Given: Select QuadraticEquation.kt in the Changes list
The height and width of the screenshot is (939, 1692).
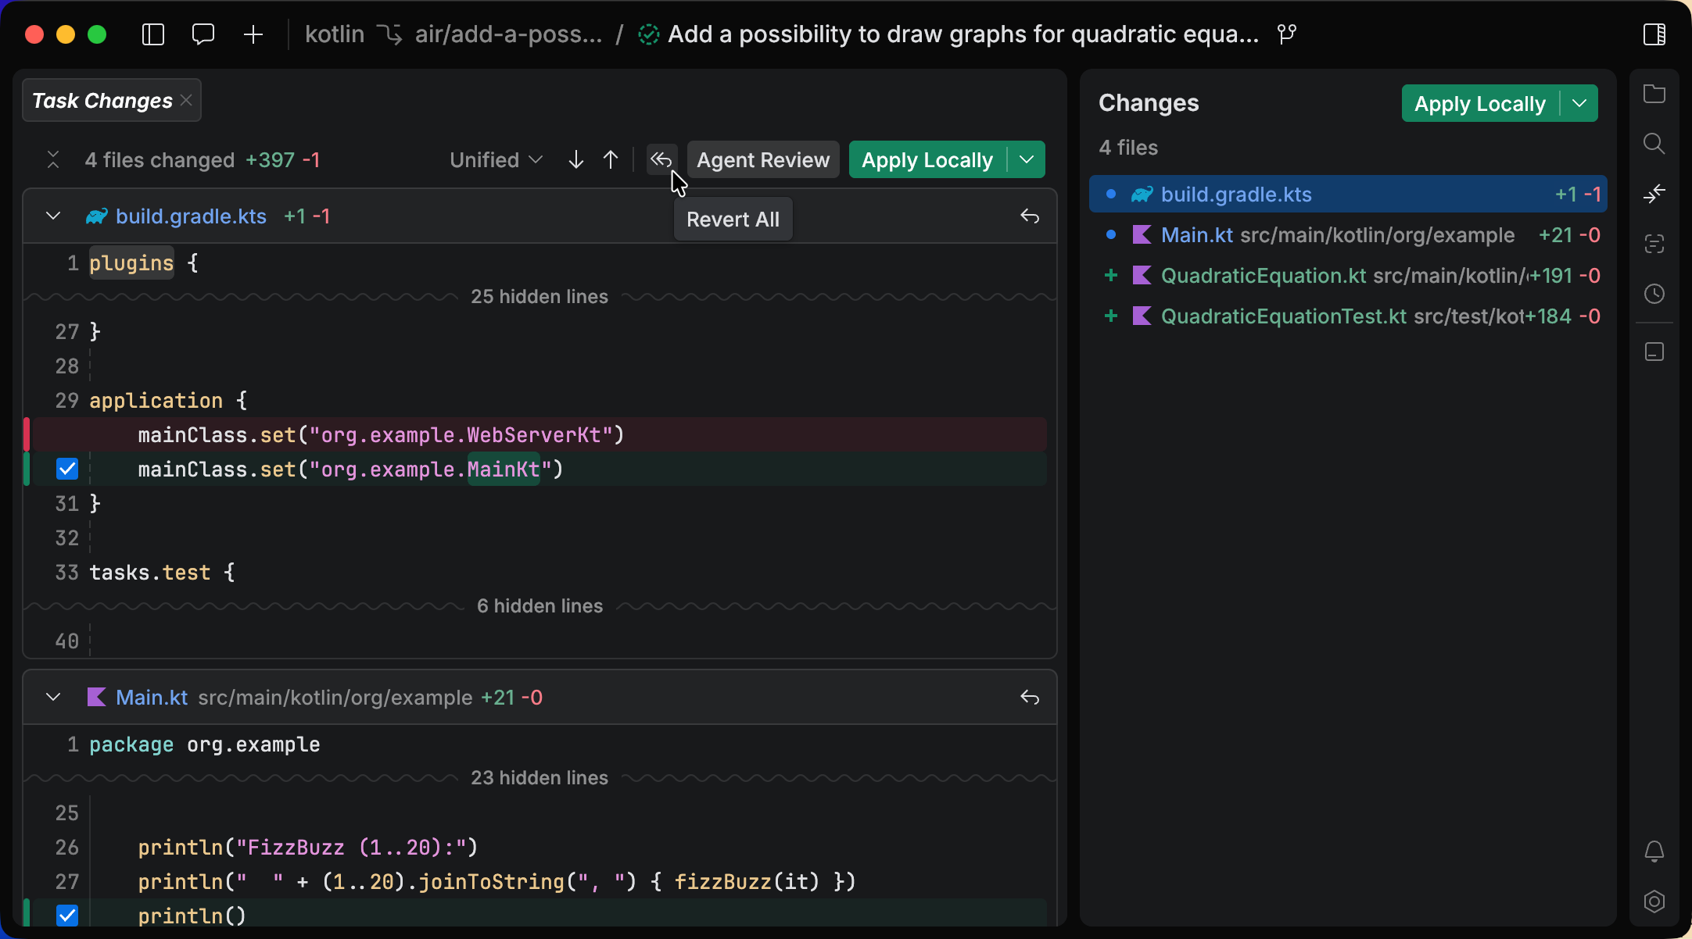Looking at the screenshot, I should (1263, 276).
